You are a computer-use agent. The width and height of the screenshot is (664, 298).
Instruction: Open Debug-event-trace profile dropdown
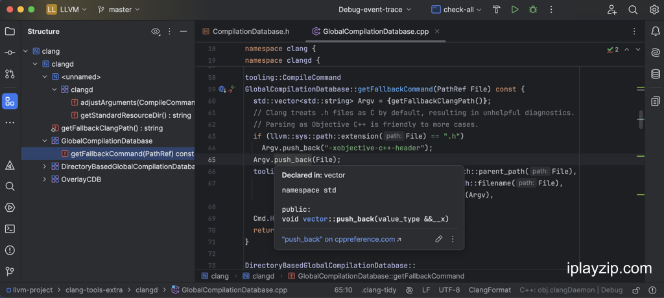(x=375, y=9)
